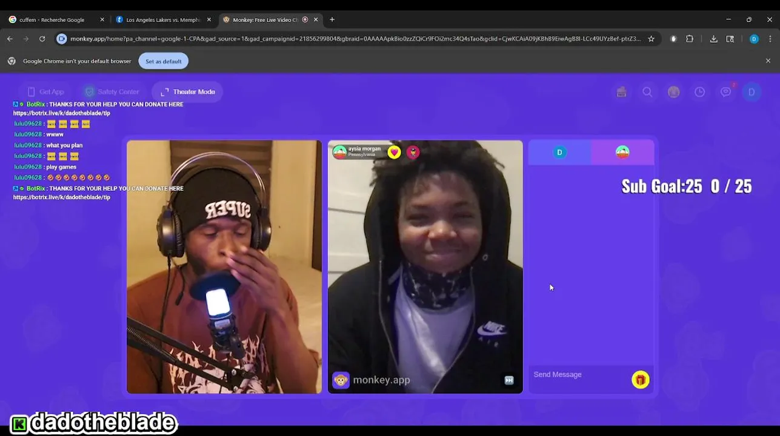780x436 pixels.
Task: Open the tab search icon in Chrome toolbar
Action: click(730, 39)
